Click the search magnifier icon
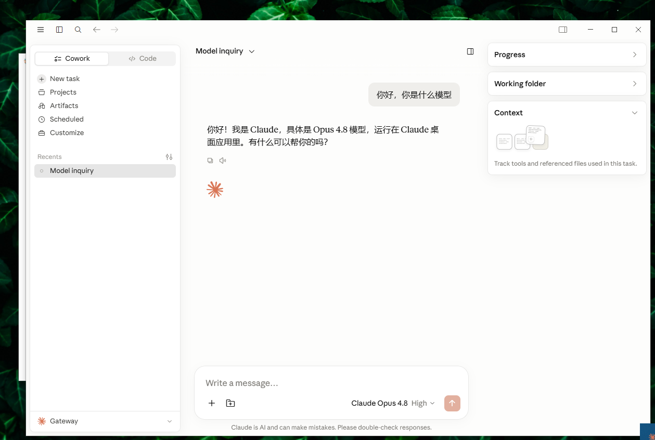 coord(78,30)
